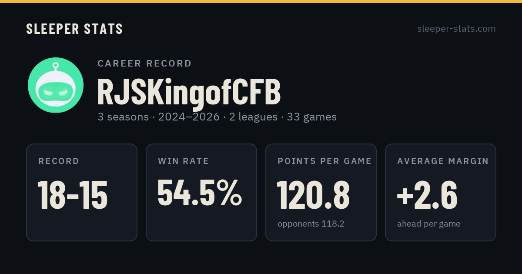This screenshot has height=274, width=522.
Task: Click the WIN RATE card label
Action: pyautogui.click(x=184, y=161)
